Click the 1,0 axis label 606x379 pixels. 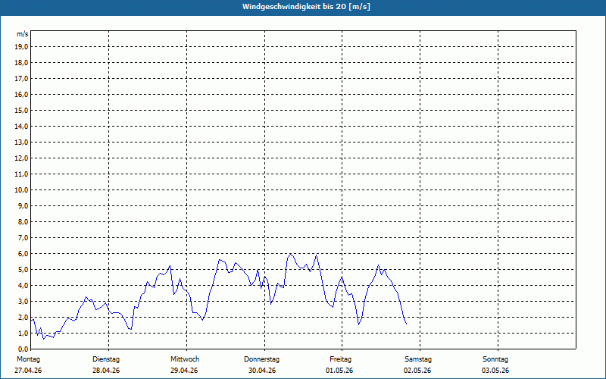click(x=23, y=334)
